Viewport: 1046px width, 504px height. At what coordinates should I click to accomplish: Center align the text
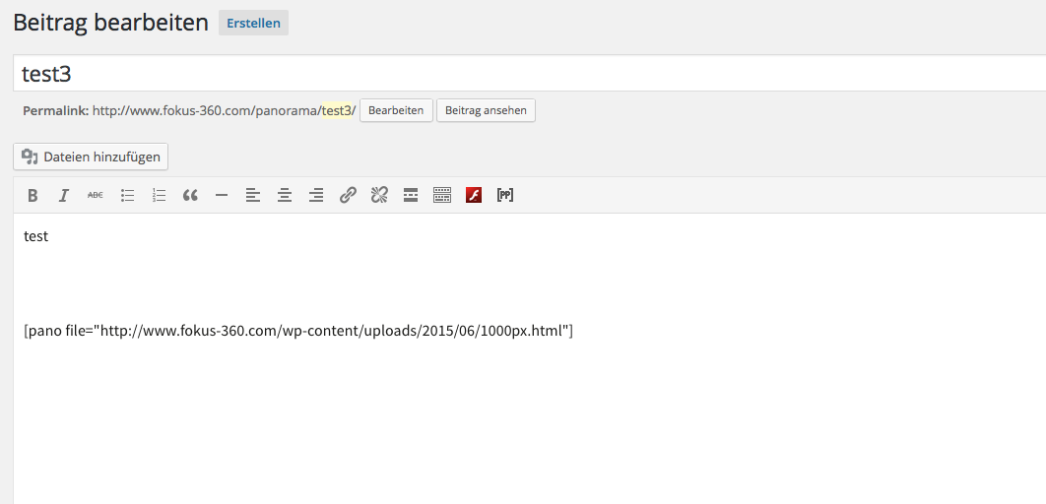tap(285, 196)
